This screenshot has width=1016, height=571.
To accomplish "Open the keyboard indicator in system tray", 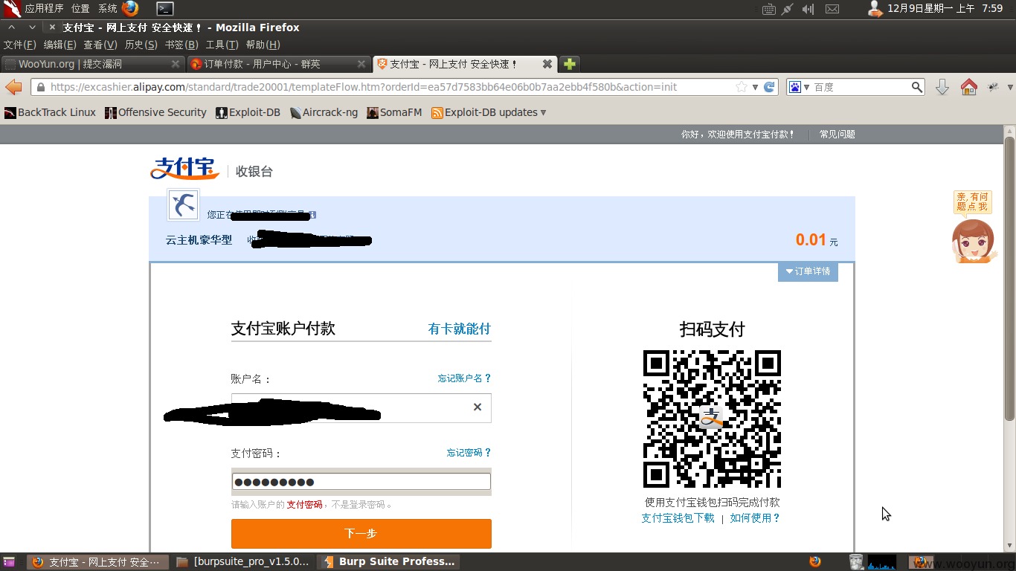I will 769,9.
